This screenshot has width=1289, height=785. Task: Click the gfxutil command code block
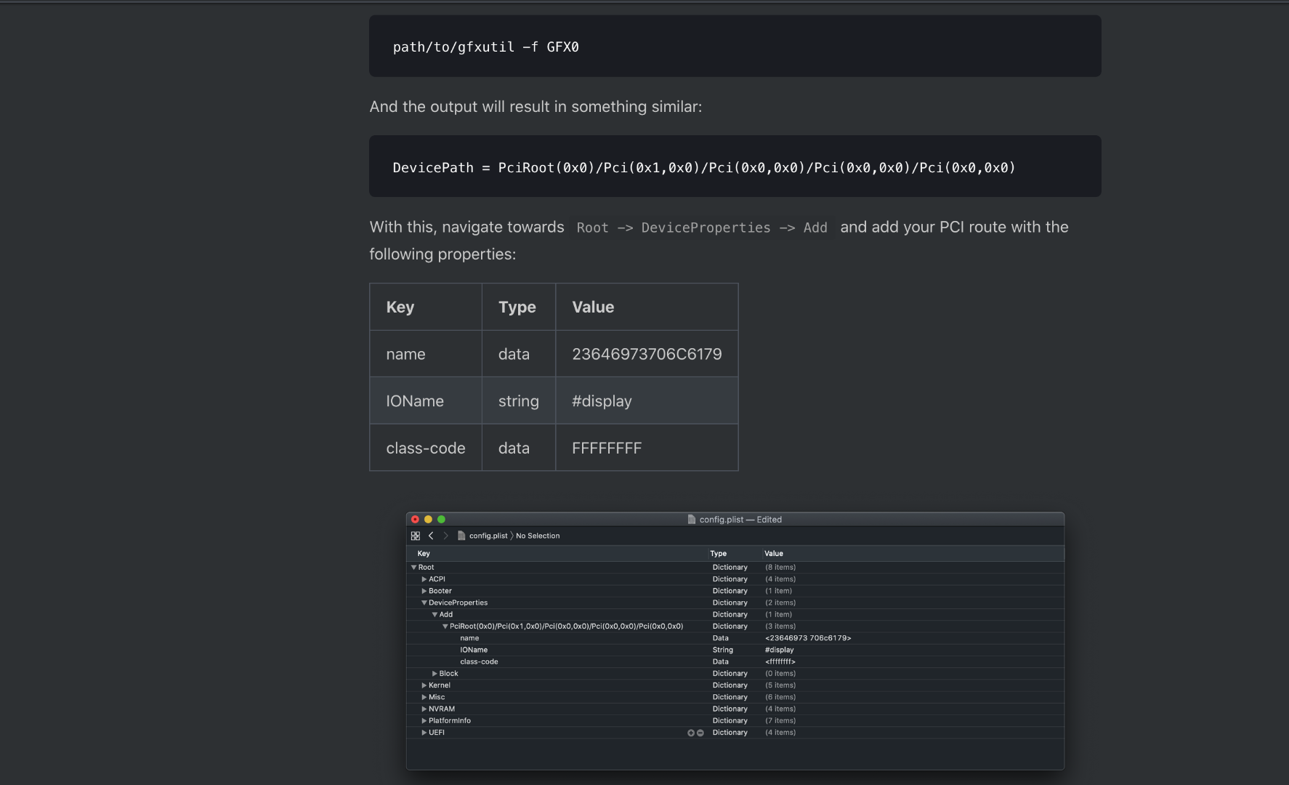(735, 47)
